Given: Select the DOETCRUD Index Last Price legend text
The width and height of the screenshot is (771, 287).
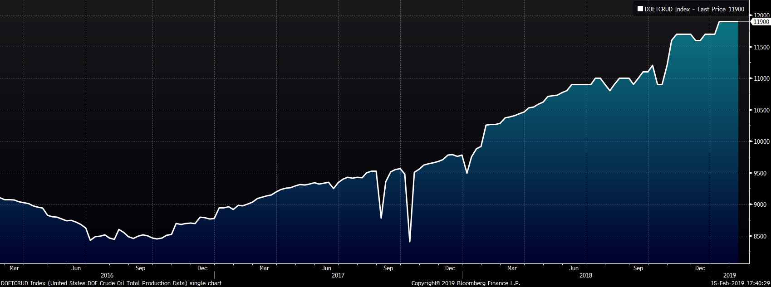Looking at the screenshot, I should pos(694,9).
